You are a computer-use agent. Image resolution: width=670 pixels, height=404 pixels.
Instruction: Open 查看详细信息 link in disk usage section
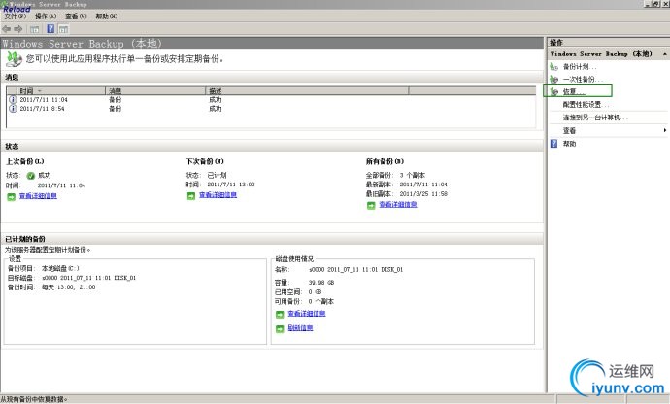(307, 314)
